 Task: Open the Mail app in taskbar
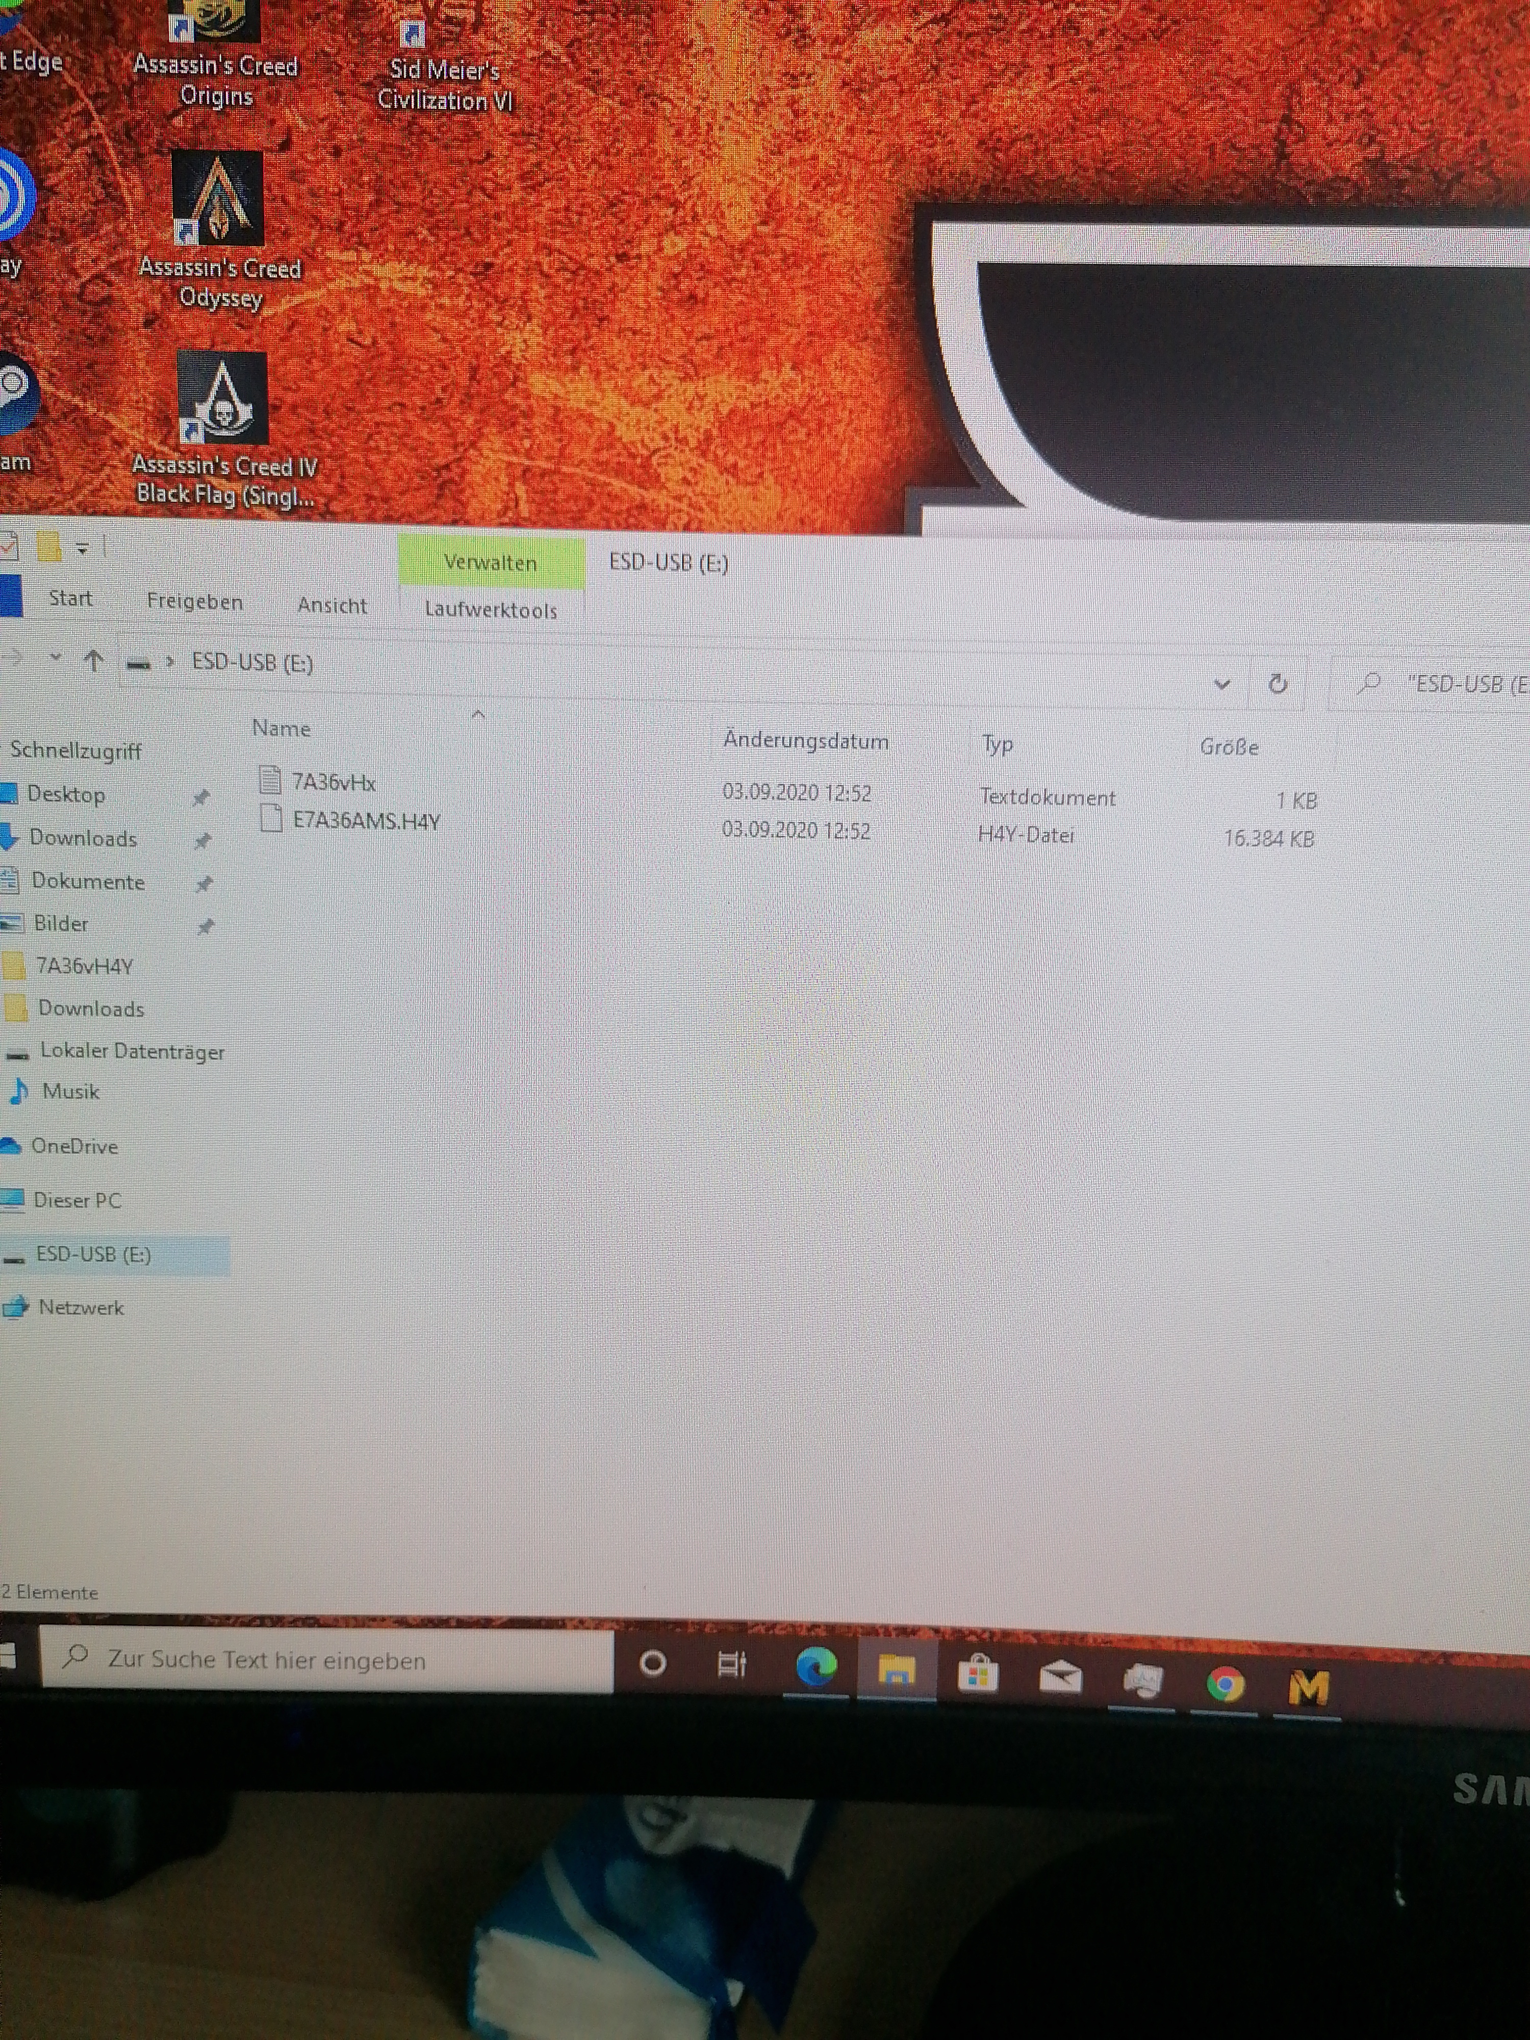1060,1677
